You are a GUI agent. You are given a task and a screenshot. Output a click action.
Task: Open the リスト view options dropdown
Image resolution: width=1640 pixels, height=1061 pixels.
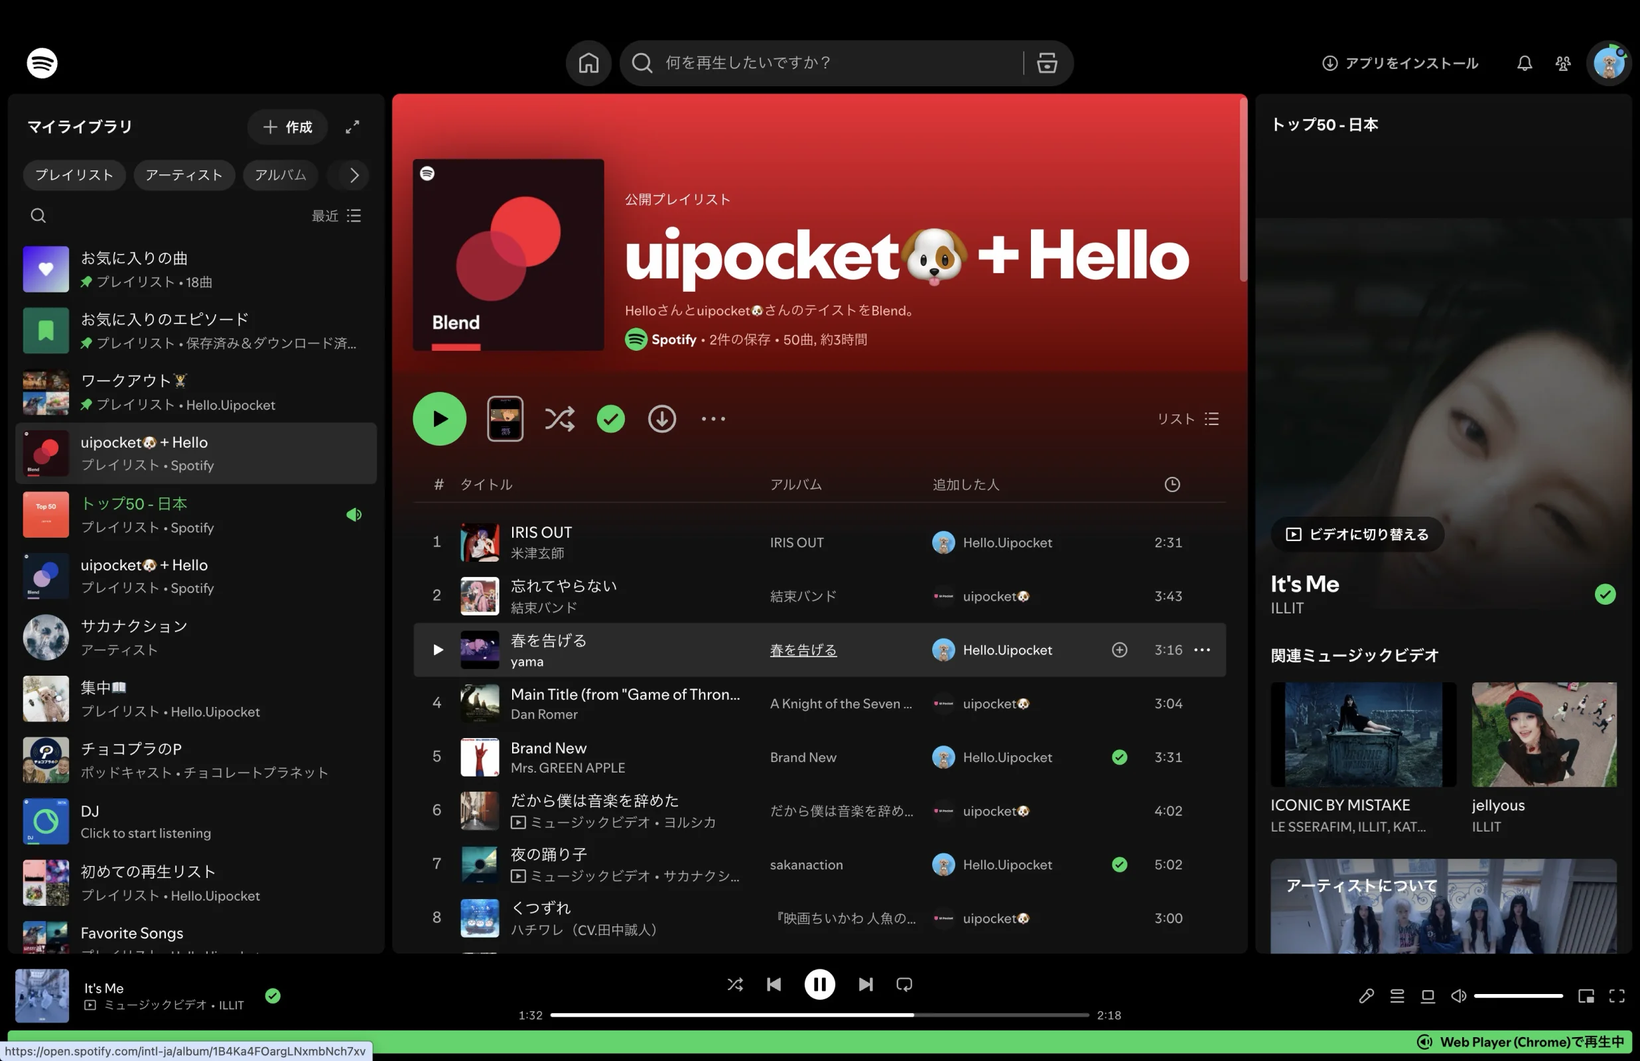click(1188, 419)
